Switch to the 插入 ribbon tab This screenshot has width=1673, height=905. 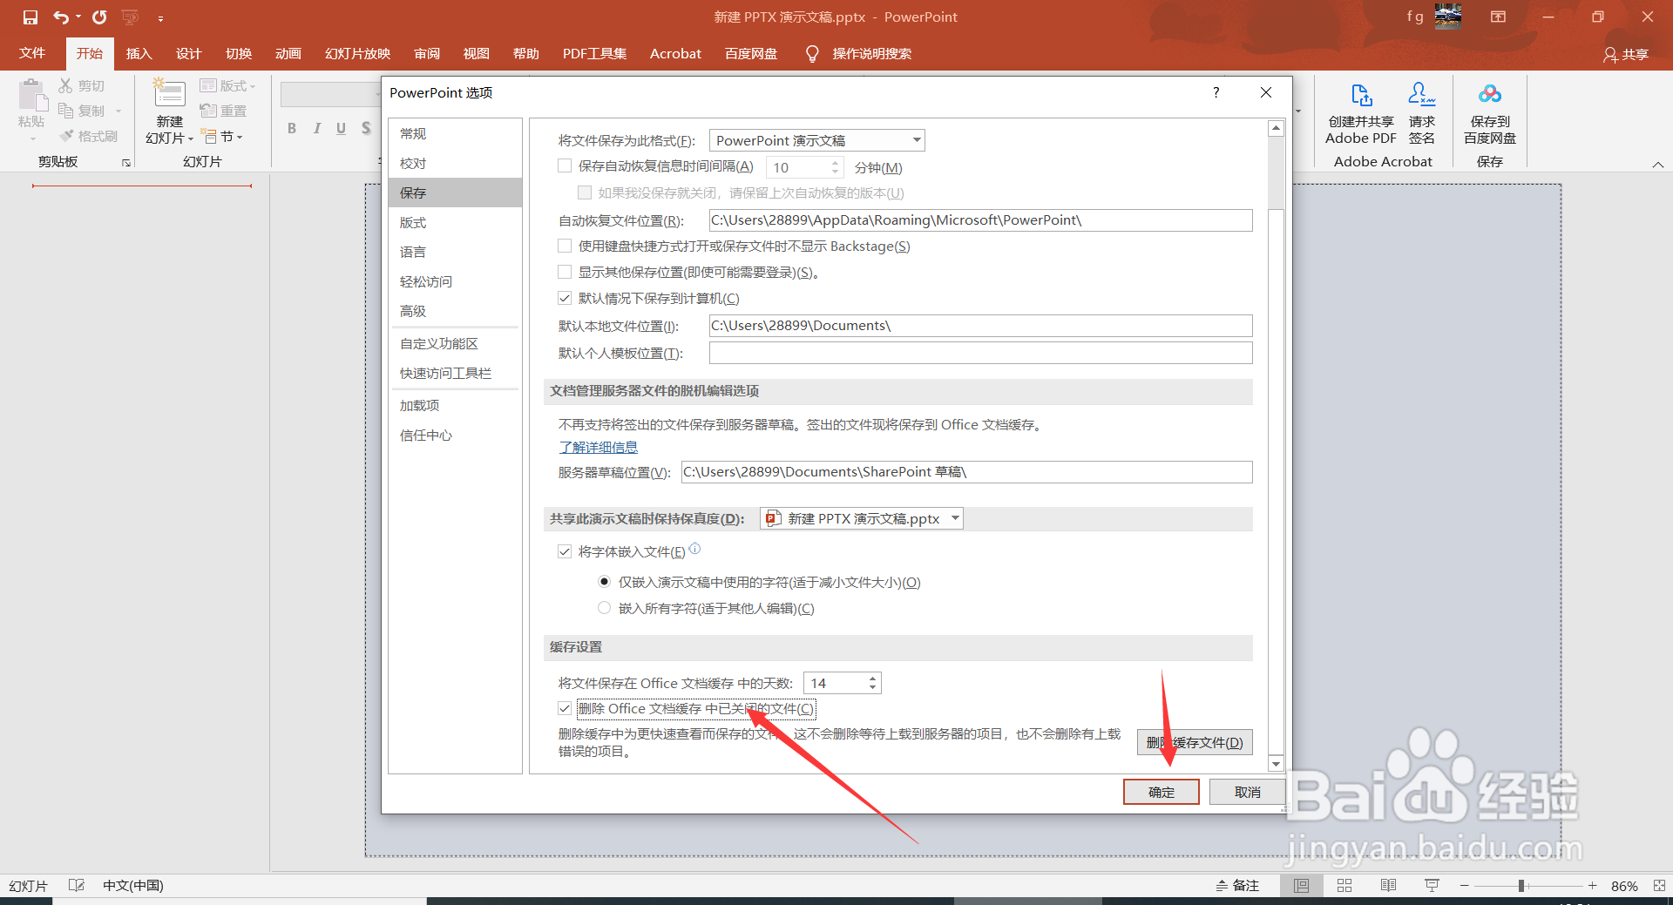(138, 53)
